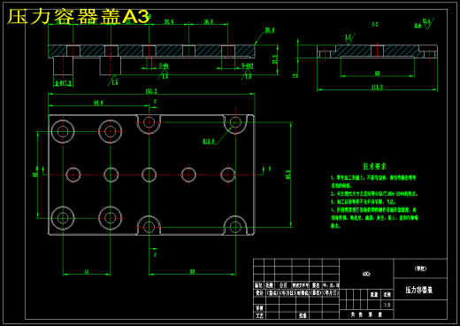Screen dimensions: 460x326
Task: Click the 90.6 dimension above the plan view
Action: (x=98, y=103)
